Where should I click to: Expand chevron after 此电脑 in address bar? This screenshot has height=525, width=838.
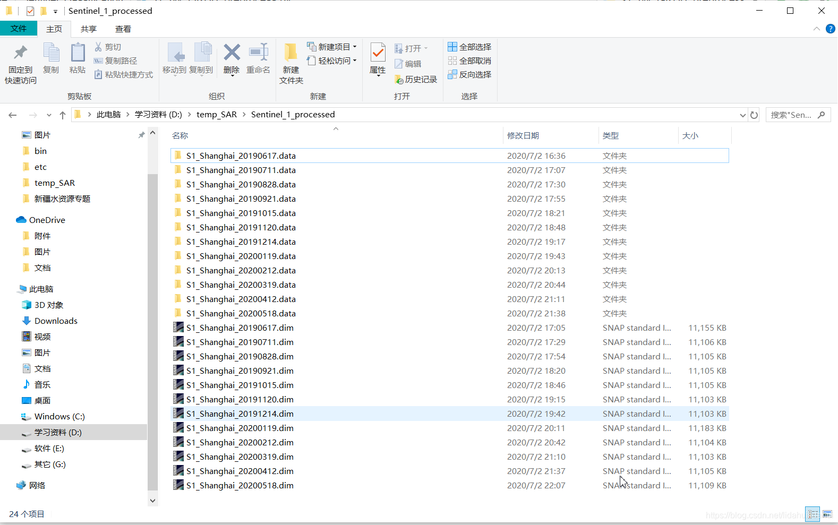tap(128, 114)
